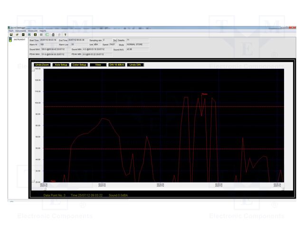Image resolution: width=304 pixels, height=228 pixels.
Task: Click the split window layout toolbar icon
Action: (47, 35)
